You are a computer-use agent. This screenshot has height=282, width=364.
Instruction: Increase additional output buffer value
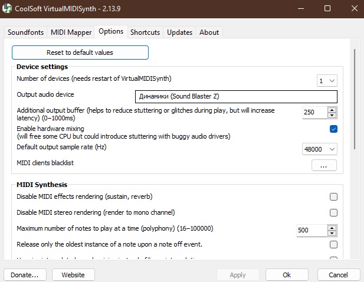click(x=332, y=110)
